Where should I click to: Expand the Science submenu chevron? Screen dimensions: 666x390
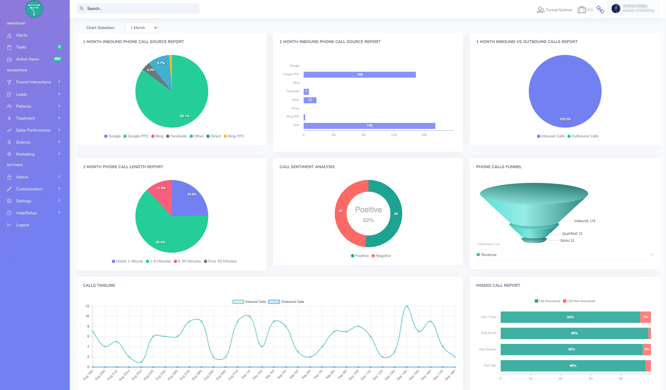point(59,142)
